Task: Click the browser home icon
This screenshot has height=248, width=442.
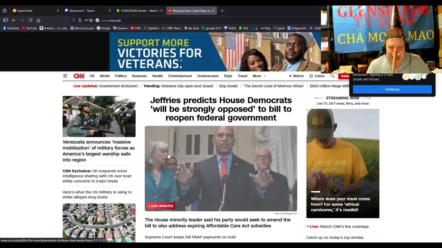Action: [39, 20]
